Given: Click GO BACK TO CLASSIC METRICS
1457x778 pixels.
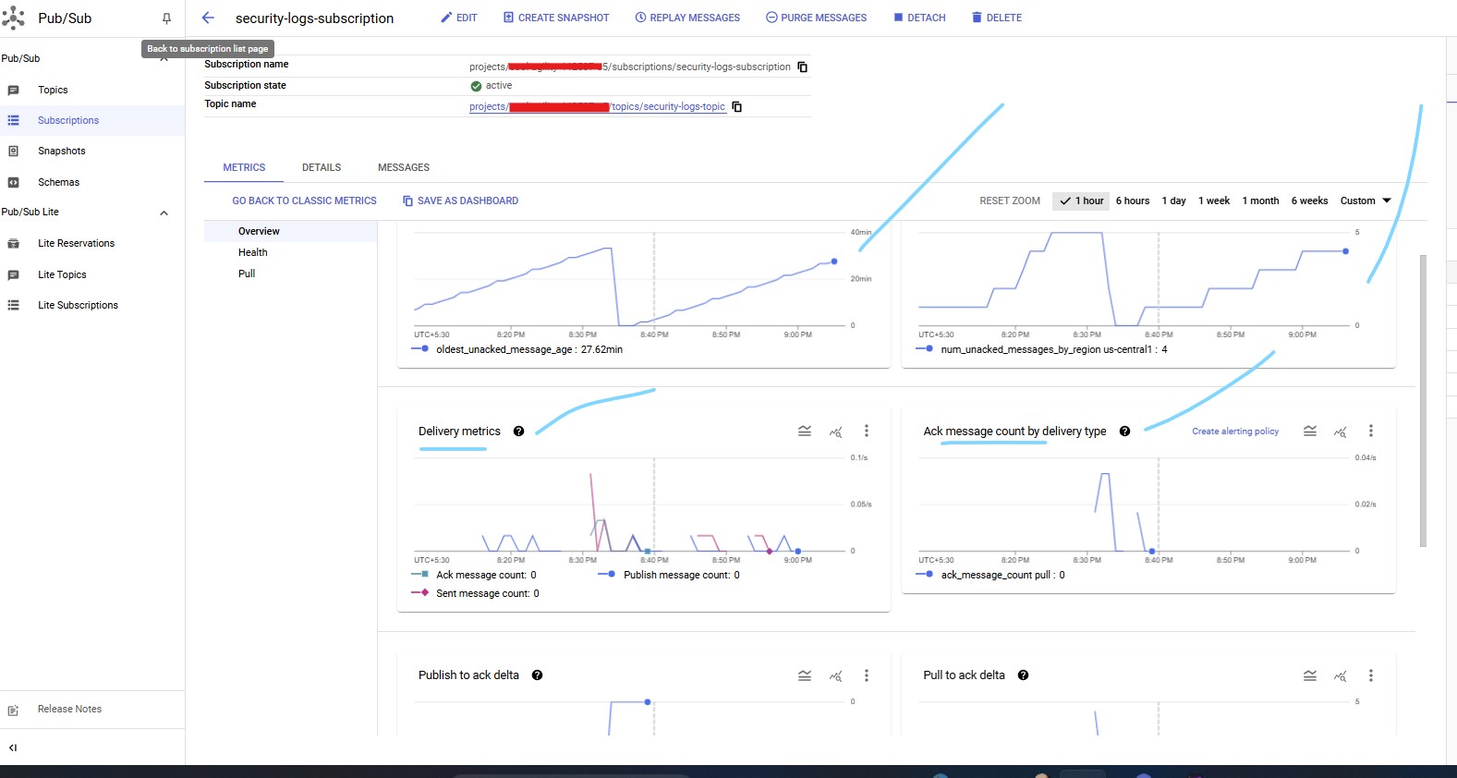Looking at the screenshot, I should pos(304,201).
